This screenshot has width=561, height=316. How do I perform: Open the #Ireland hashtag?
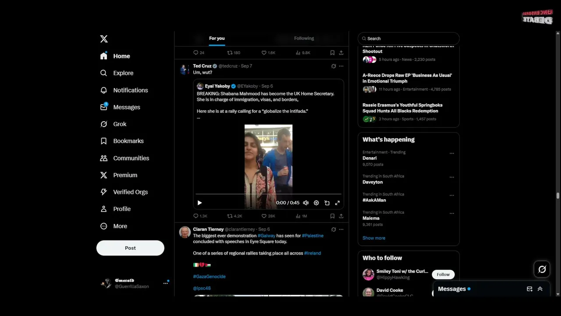pos(312,253)
